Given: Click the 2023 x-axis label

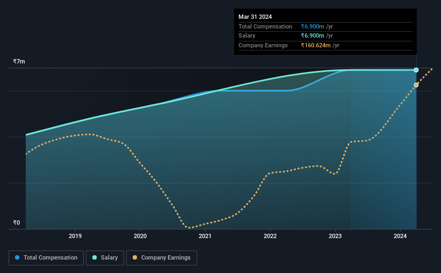Looking at the screenshot, I should (335, 236).
